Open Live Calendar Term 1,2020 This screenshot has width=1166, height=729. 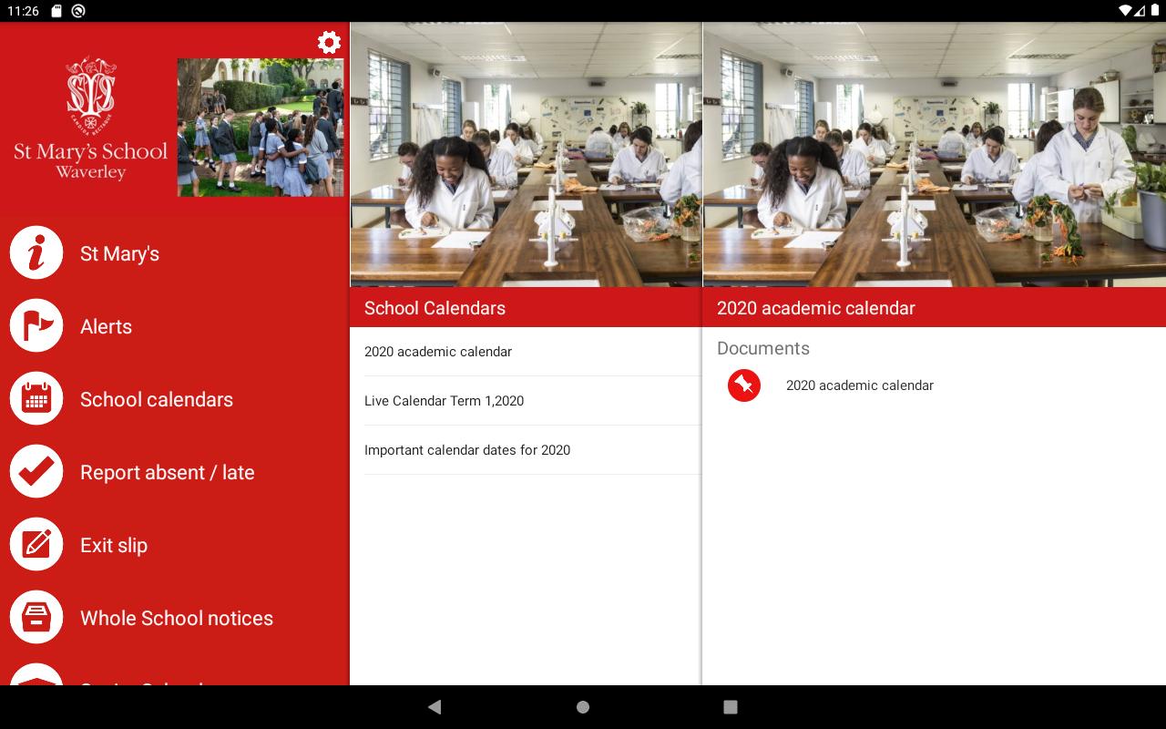[x=526, y=401]
